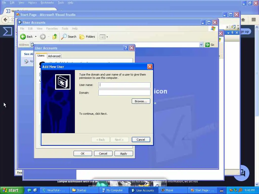The width and height of the screenshot is (259, 194).
Task: Click the Up folder icon
Action: tap(55, 37)
